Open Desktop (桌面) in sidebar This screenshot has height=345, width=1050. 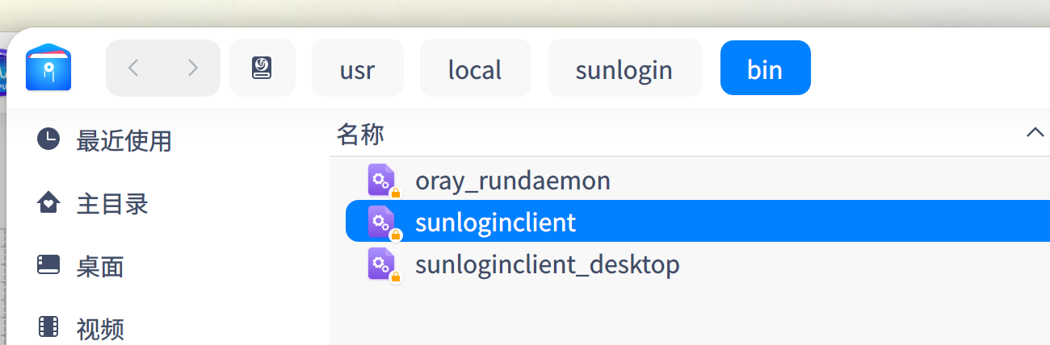(x=100, y=266)
